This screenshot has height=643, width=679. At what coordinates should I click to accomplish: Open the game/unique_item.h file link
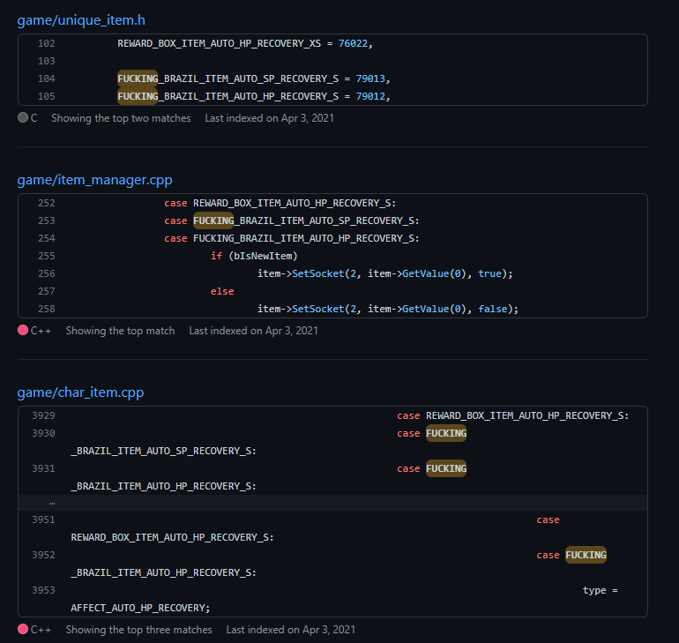[x=81, y=20]
